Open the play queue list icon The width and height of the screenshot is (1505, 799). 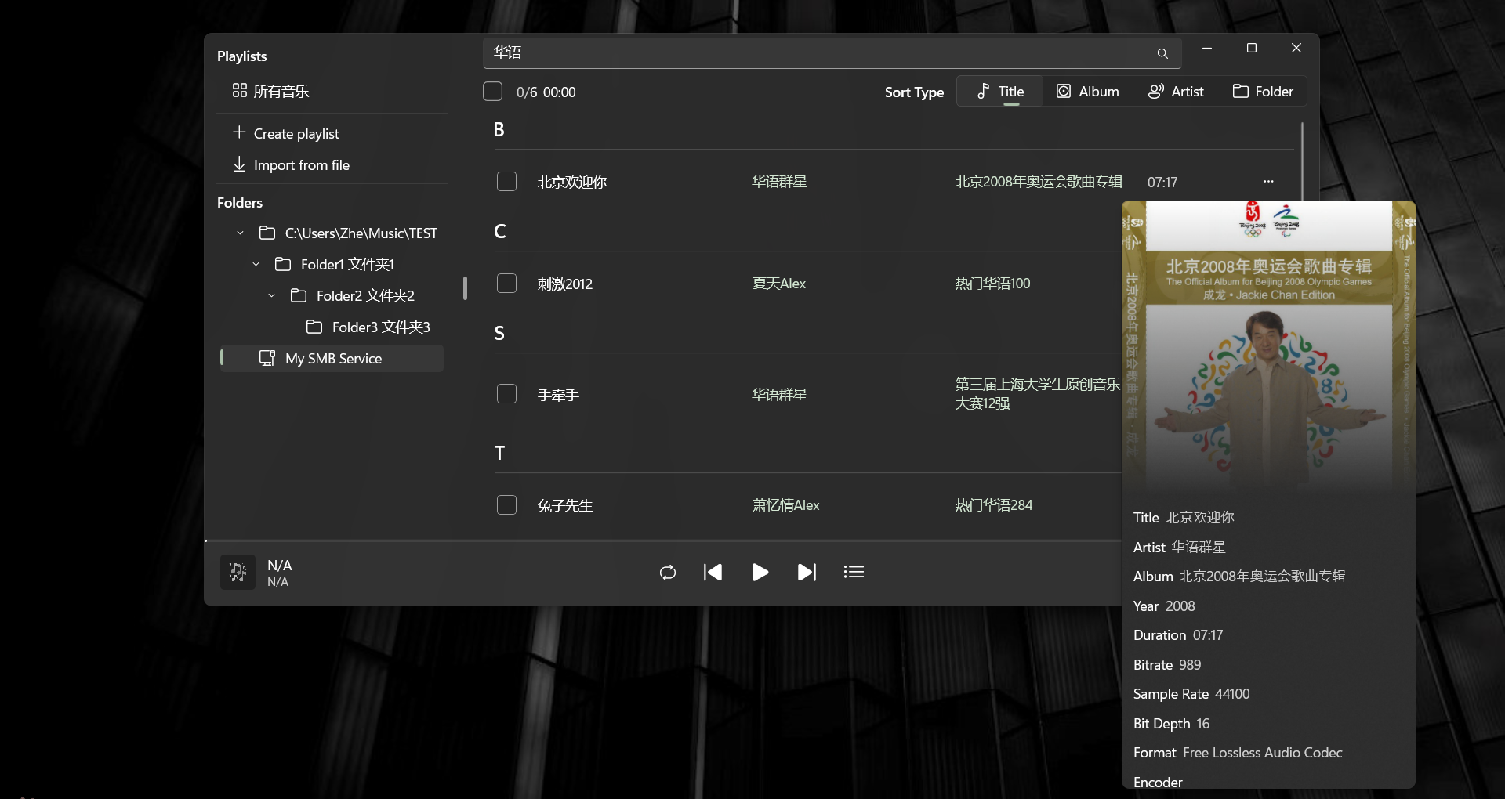click(x=854, y=573)
